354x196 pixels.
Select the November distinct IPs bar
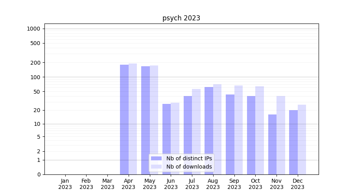[272, 144]
